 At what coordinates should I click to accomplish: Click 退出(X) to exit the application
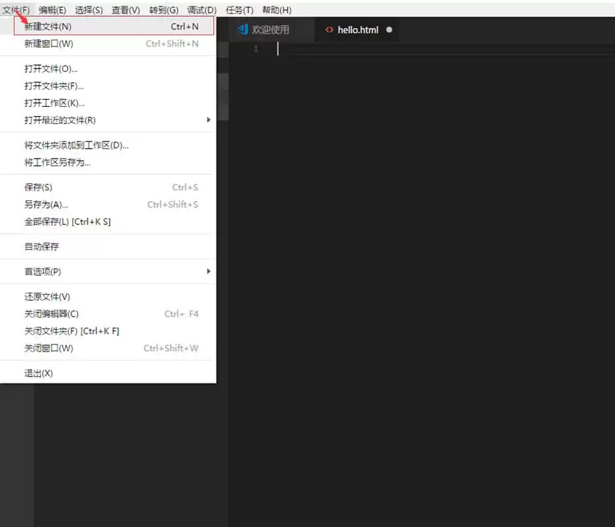pos(38,373)
